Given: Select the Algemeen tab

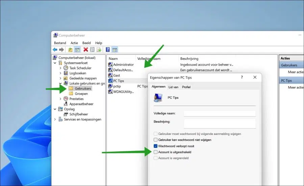Looking at the screenshot, I should click(x=158, y=86).
